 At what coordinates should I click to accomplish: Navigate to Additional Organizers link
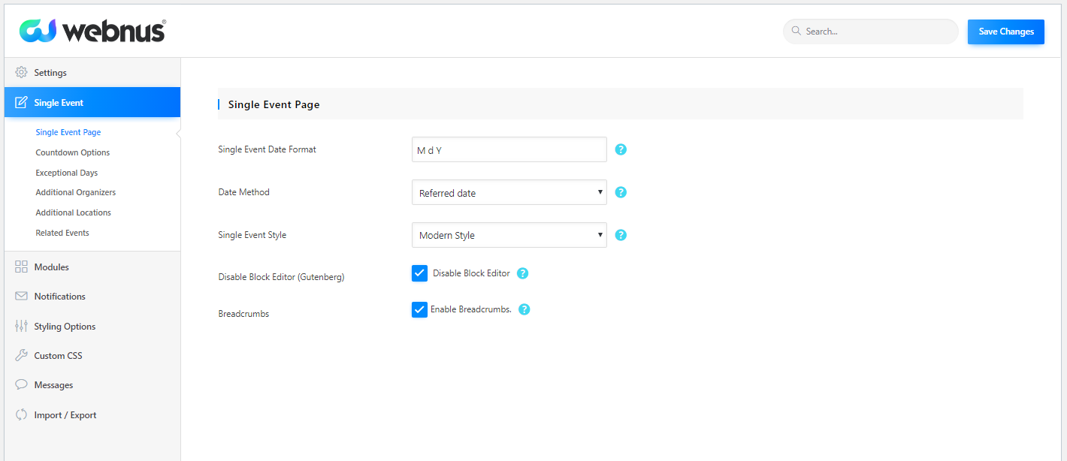76,192
